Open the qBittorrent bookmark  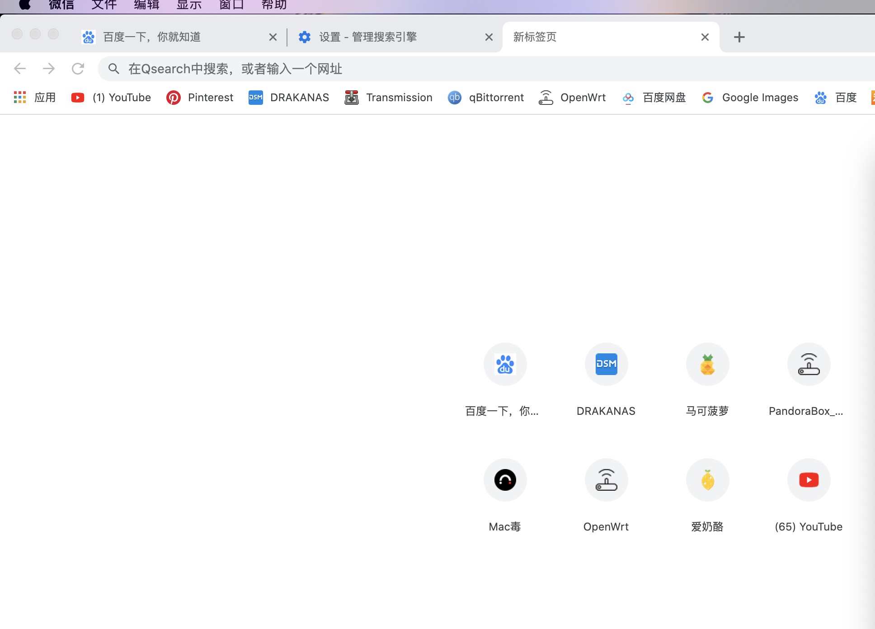tap(486, 98)
